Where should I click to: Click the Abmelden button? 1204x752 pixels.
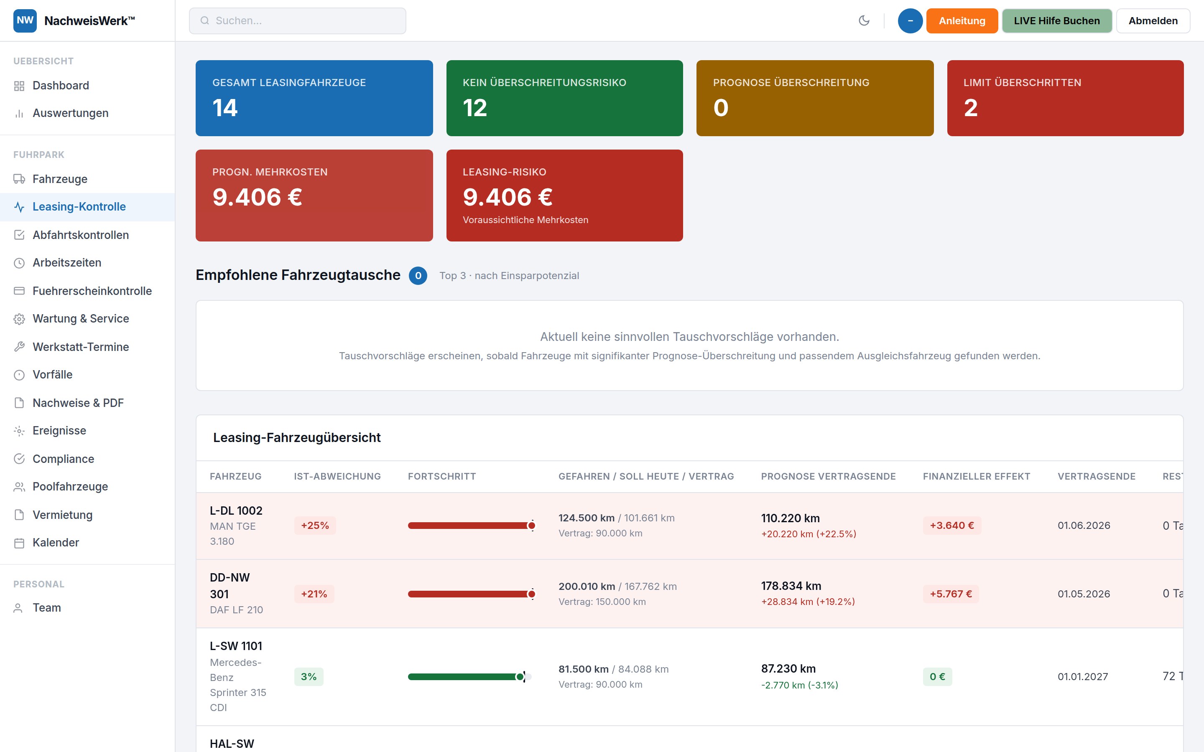(x=1153, y=21)
